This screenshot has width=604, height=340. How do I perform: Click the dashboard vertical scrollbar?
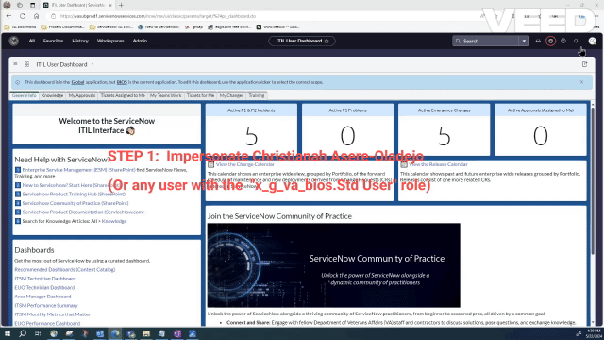tap(593, 181)
